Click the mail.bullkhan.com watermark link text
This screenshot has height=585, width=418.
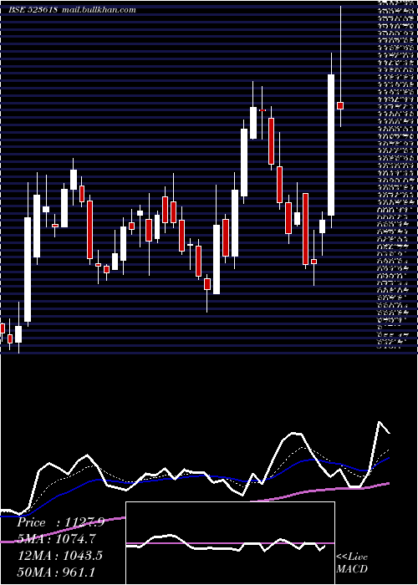click(x=99, y=10)
